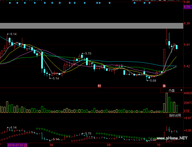
Task: Click the 5.14 low label in main chart
Action: click(x=56, y=78)
